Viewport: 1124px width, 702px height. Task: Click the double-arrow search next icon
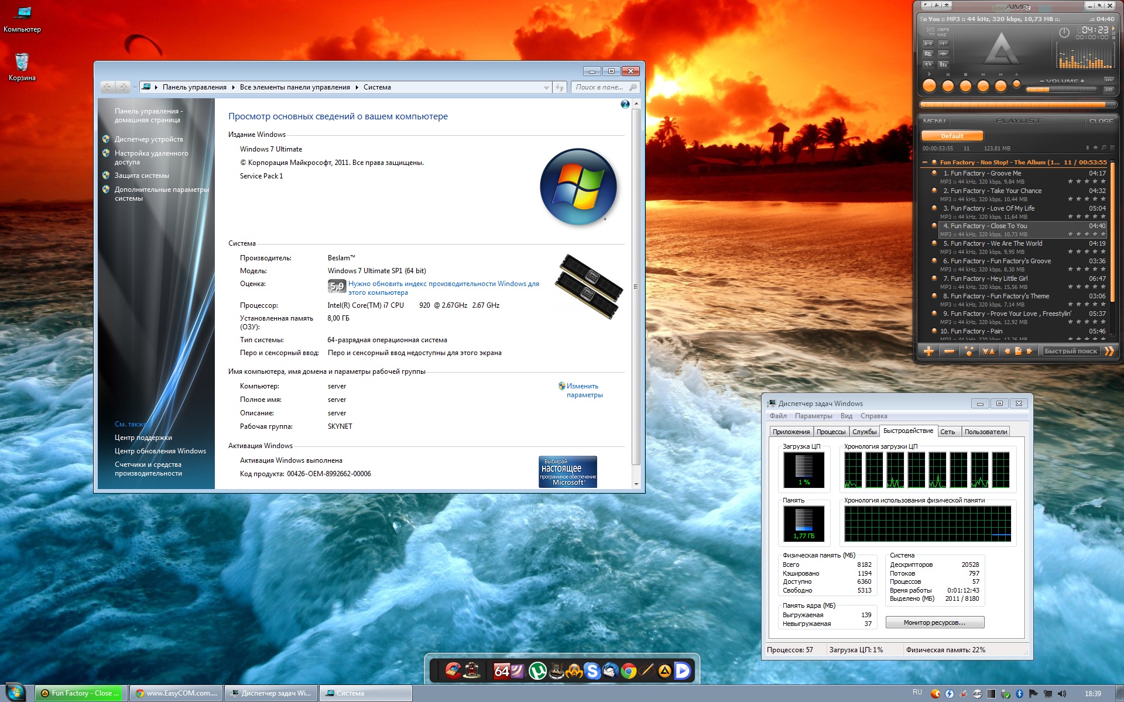pyautogui.click(x=1109, y=351)
